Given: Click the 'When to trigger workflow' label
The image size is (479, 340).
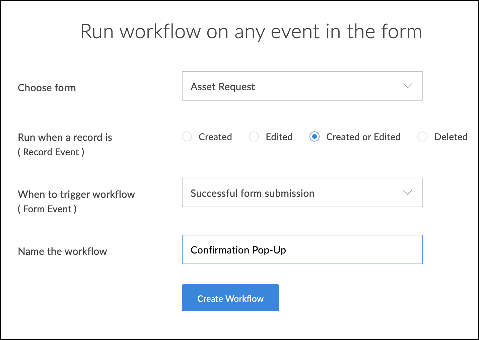Looking at the screenshot, I should (x=76, y=194).
